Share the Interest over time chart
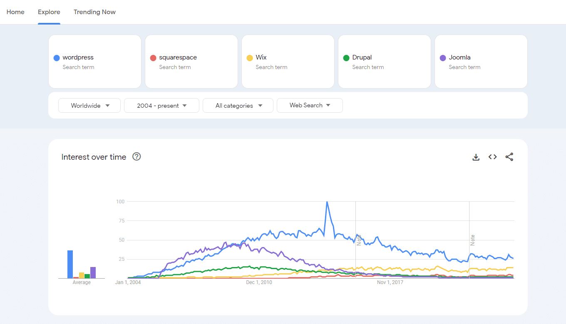566x324 pixels. pyautogui.click(x=509, y=157)
